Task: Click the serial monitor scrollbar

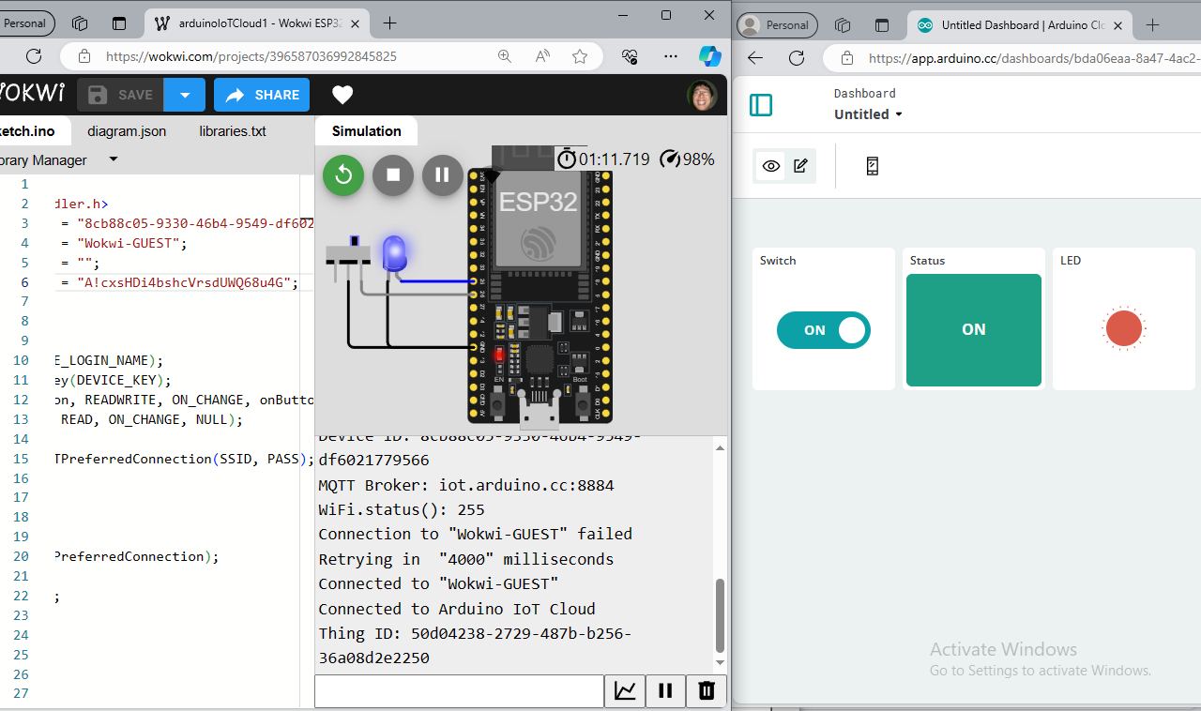Action: (x=720, y=616)
